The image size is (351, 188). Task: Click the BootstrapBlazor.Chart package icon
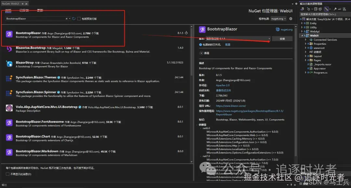(9, 137)
